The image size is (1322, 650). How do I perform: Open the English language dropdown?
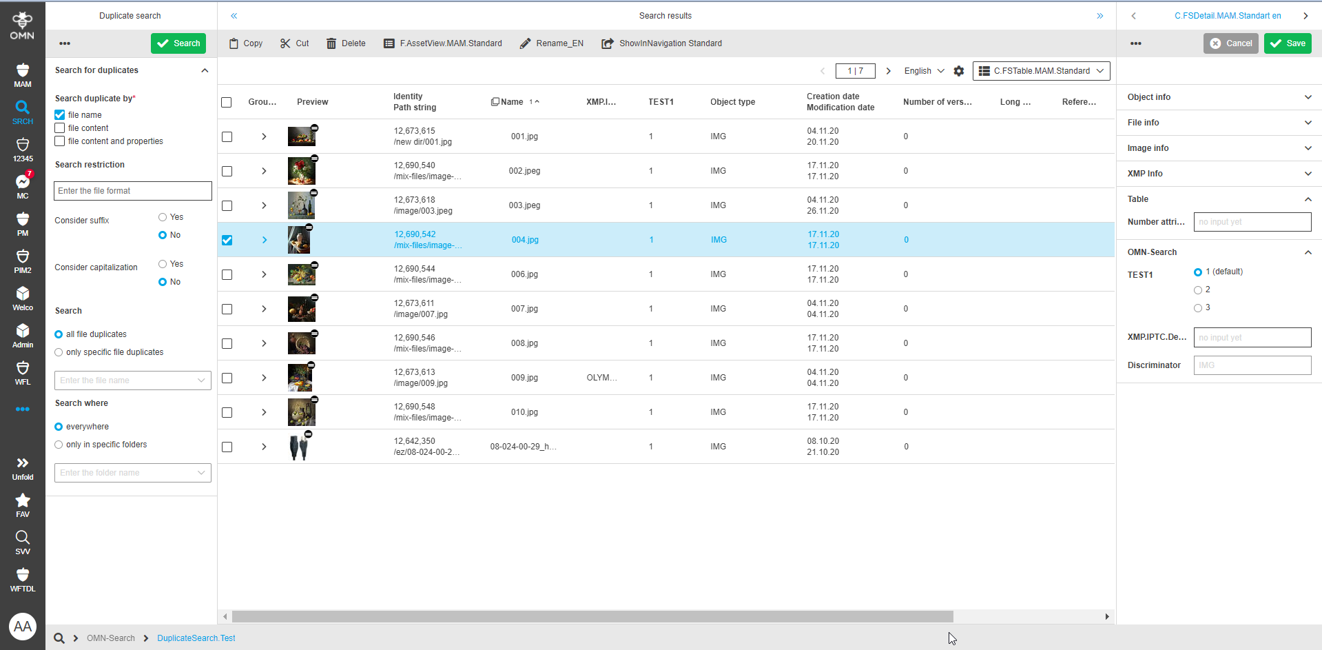pos(923,70)
